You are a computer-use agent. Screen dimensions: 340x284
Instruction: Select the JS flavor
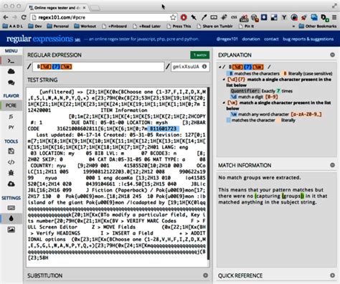pyautogui.click(x=11, y=117)
